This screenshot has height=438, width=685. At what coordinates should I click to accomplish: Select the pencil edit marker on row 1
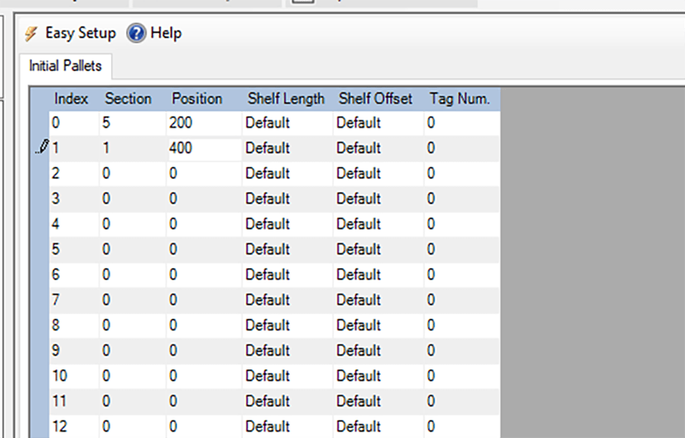coord(42,147)
